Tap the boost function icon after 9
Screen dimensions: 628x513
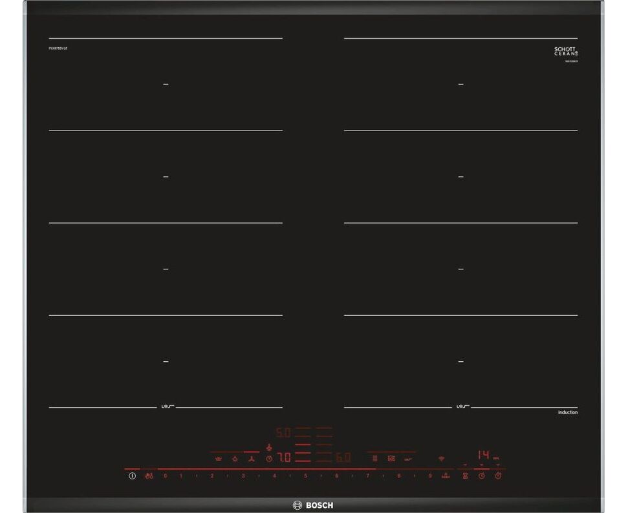(x=445, y=476)
